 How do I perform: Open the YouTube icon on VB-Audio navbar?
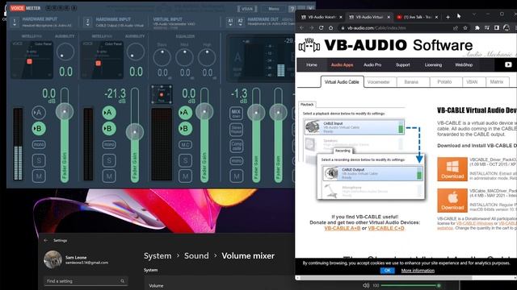tap(508, 64)
